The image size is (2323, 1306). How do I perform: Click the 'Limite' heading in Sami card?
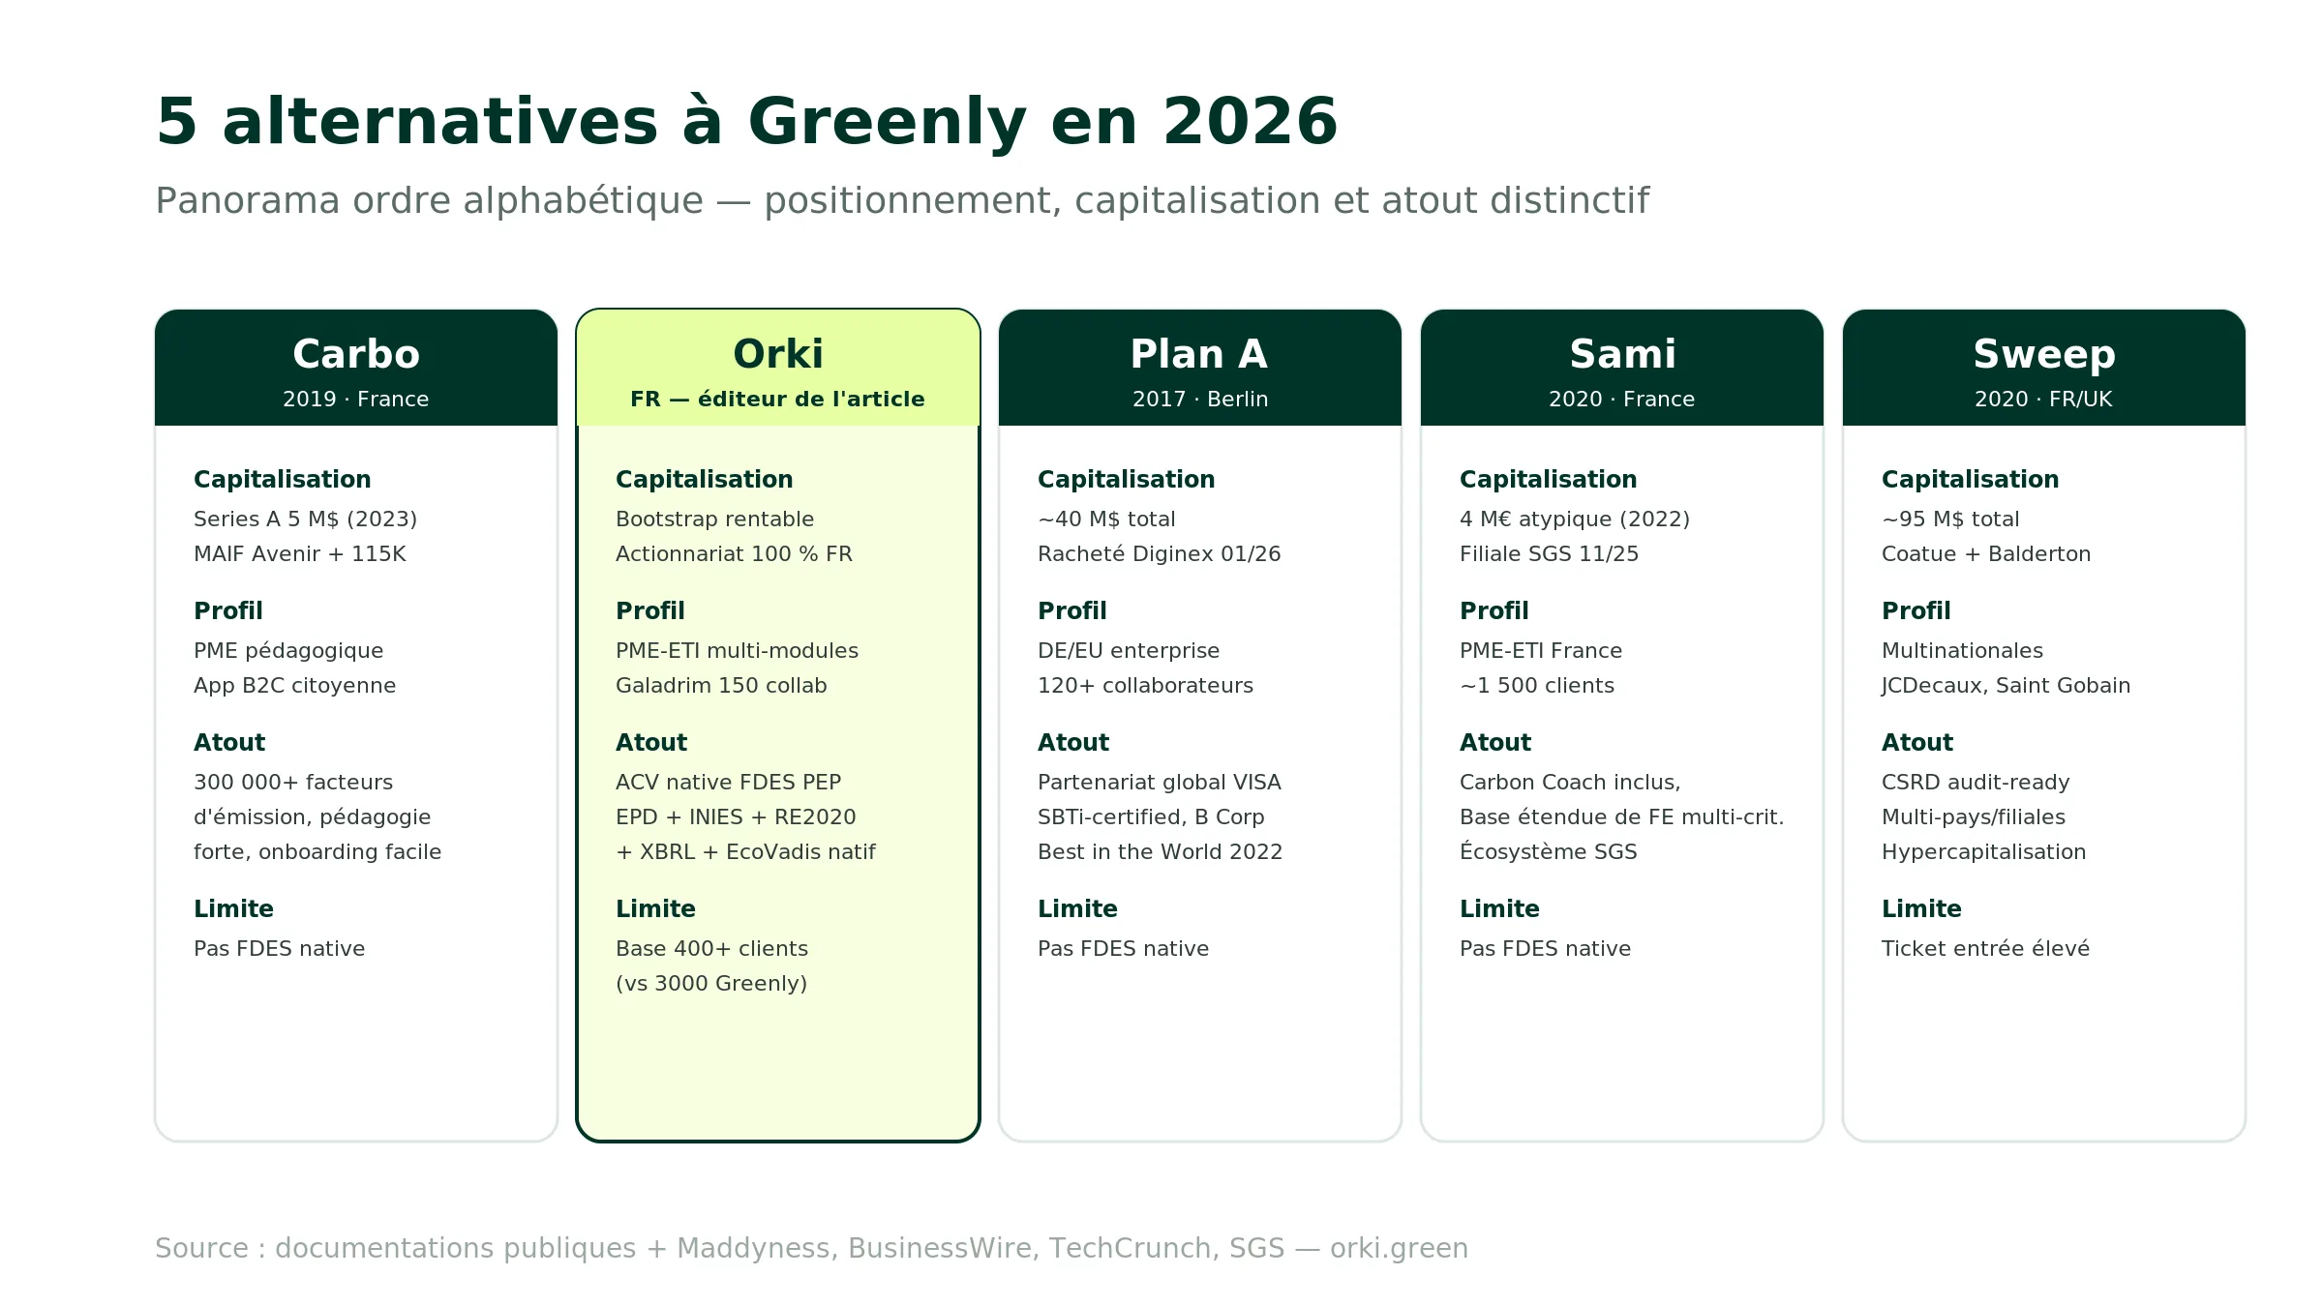1499,909
